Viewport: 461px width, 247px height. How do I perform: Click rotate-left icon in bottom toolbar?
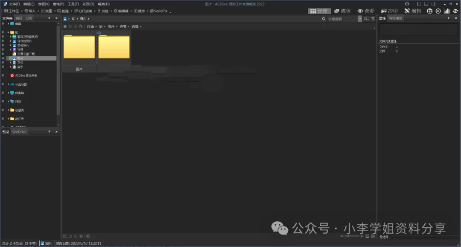point(70,236)
